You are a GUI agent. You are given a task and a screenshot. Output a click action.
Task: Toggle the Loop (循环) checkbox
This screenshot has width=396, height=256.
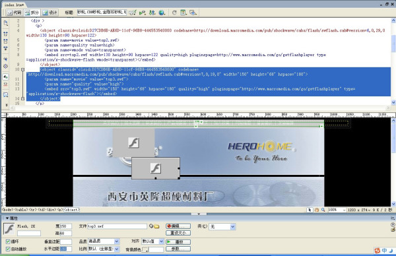coord(8,241)
